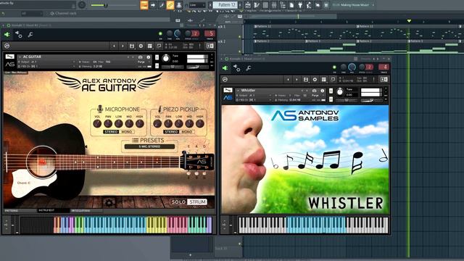
Task: Toggle the green enable LED of AC Guitar channel
Action: [160, 34]
